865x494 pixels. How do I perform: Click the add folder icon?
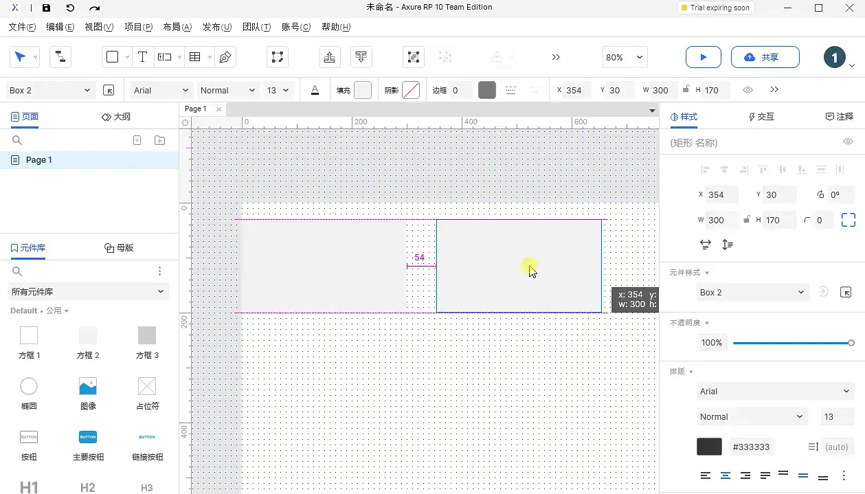tap(159, 140)
